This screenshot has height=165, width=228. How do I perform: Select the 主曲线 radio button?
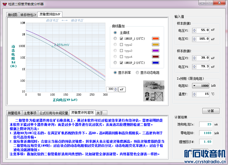coord(115,33)
